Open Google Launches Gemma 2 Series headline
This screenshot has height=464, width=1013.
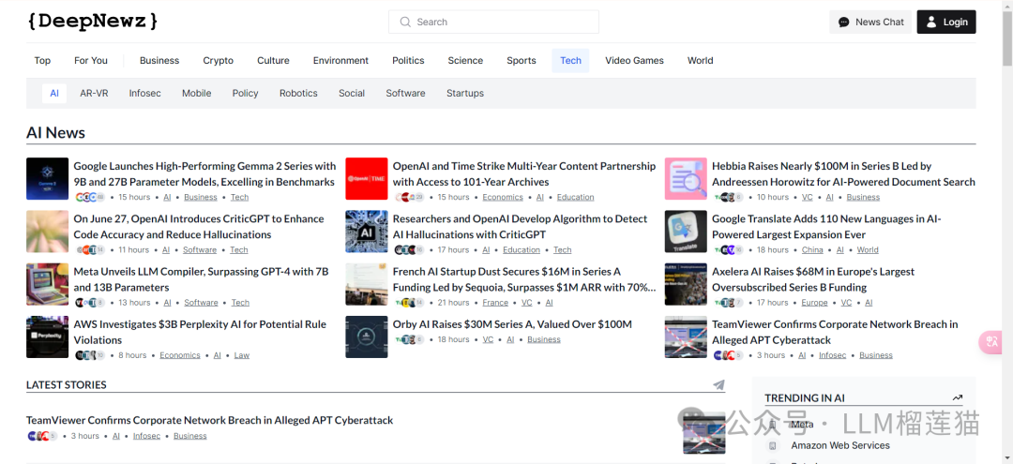[204, 174]
